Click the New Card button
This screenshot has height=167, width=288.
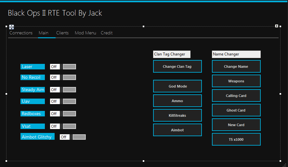point(236,125)
